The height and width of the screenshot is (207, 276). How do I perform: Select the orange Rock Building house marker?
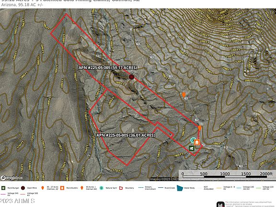197,142
